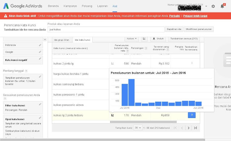The image size is (231, 141).
Task: Click the Perbaiki link in alert
Action: coord(174,16)
